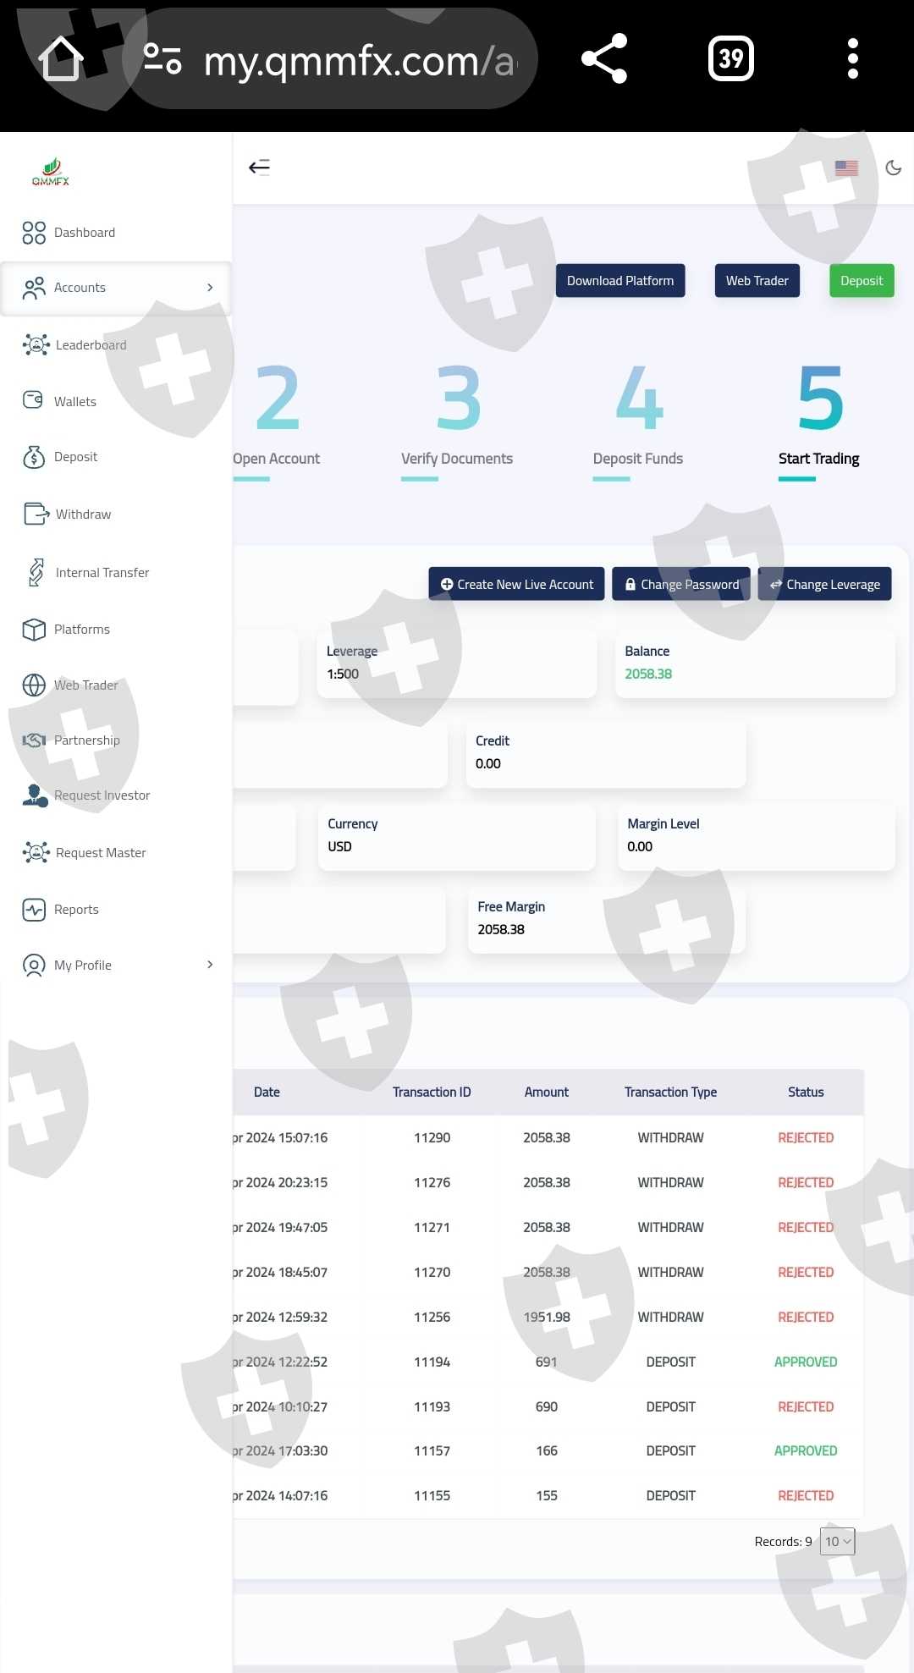Click transaction ID 11194
This screenshot has height=1673, width=914.
(432, 1362)
